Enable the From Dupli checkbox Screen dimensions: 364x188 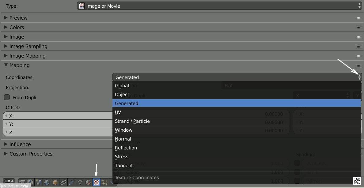click(7, 97)
